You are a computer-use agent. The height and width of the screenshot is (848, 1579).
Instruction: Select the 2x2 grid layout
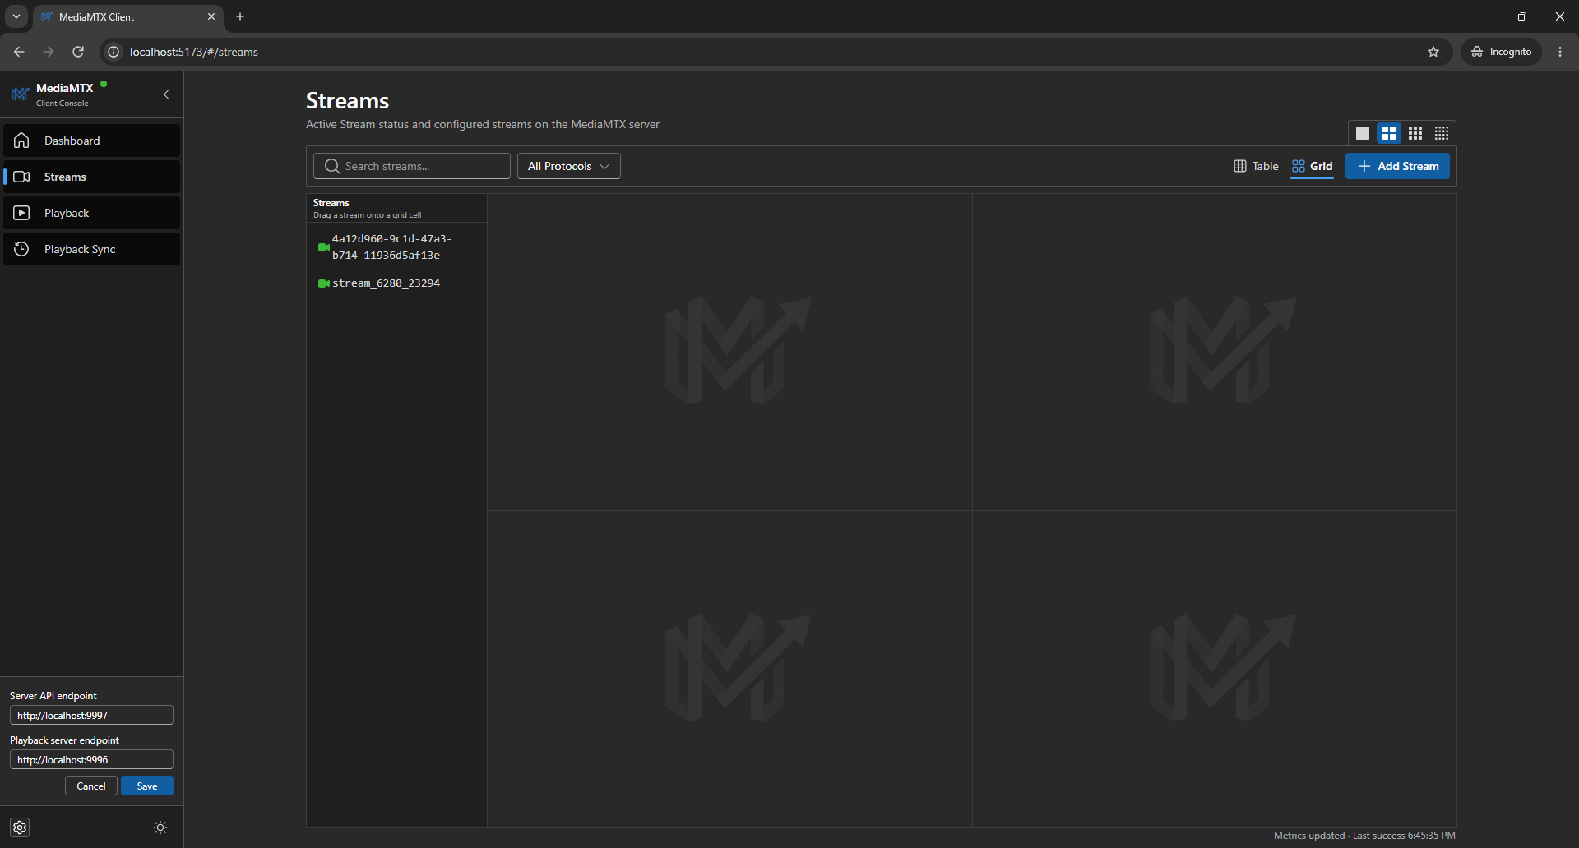1389,133
